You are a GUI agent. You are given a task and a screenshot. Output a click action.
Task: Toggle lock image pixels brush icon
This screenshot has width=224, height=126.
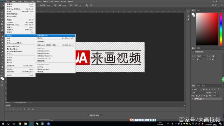click(x=199, y=96)
